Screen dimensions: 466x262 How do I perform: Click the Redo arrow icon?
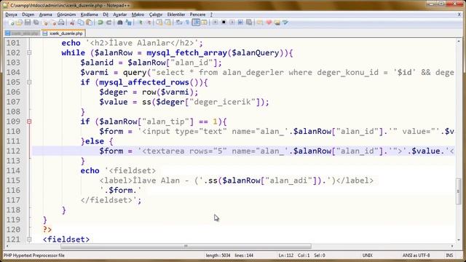(108, 23)
